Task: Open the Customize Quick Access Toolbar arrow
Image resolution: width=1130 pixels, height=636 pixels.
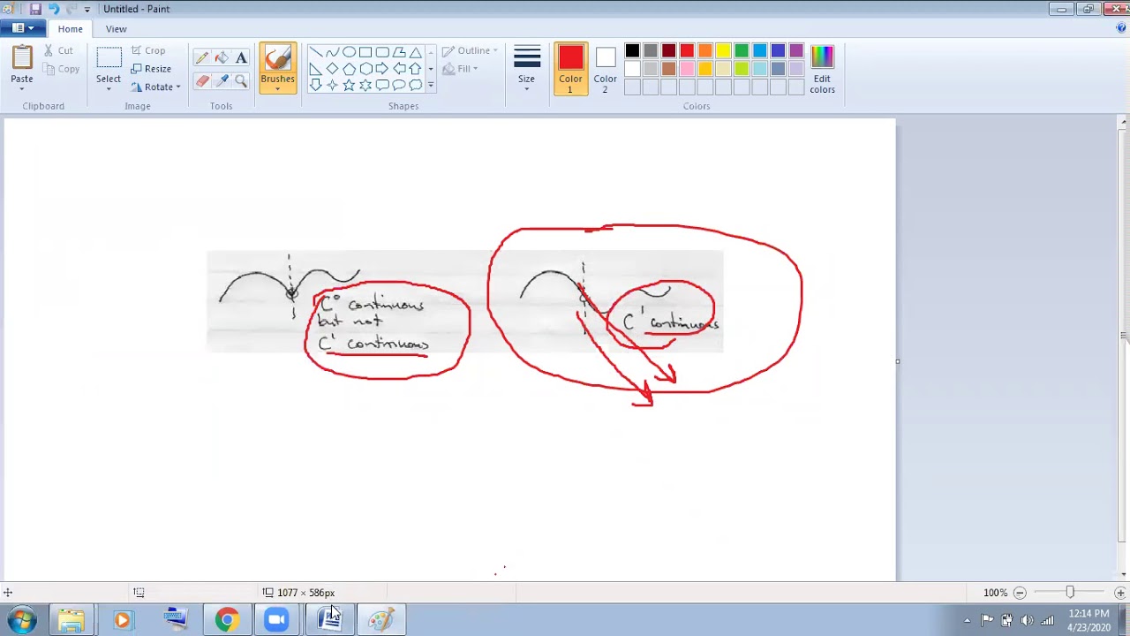Action: tap(87, 10)
